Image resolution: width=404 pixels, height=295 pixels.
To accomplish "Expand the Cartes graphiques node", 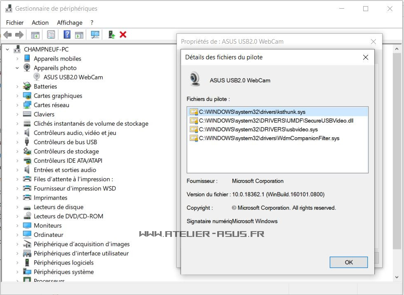I will pyautogui.click(x=17, y=96).
